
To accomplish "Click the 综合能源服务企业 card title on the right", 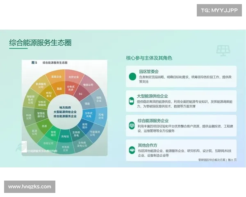I will [153, 121].
